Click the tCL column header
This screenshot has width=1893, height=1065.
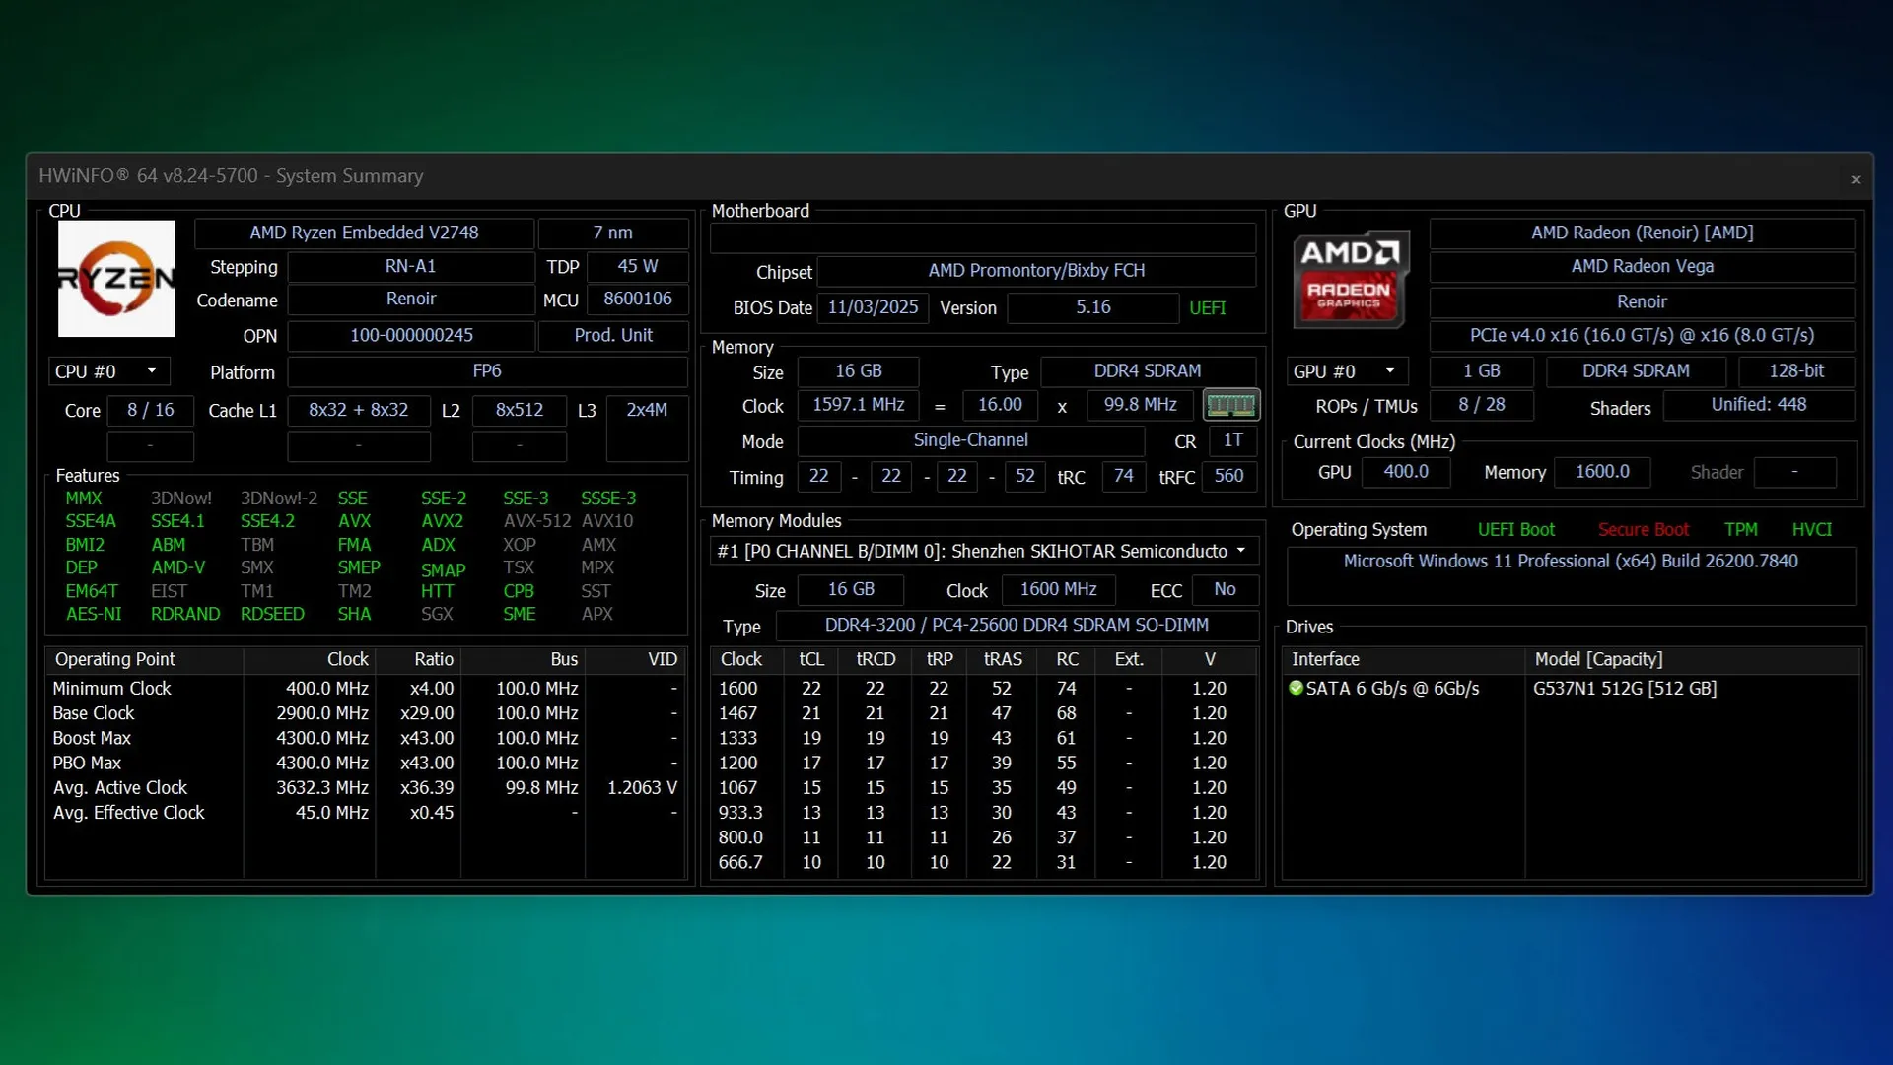click(x=810, y=659)
